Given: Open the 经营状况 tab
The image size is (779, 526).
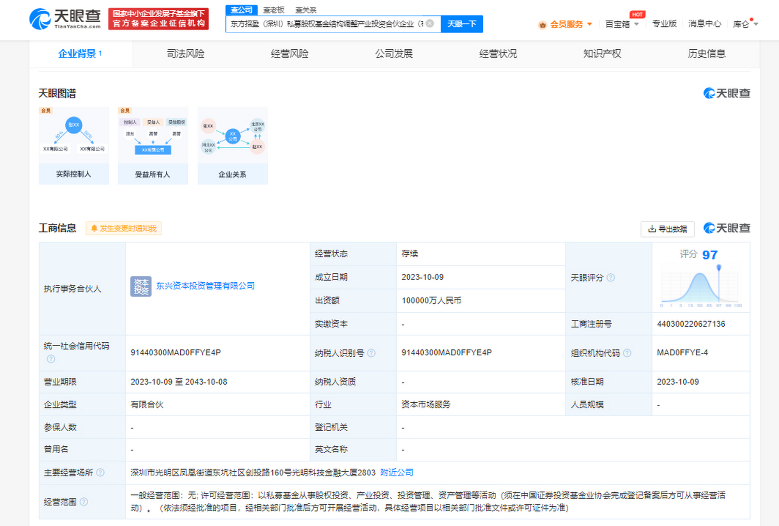Looking at the screenshot, I should (498, 53).
